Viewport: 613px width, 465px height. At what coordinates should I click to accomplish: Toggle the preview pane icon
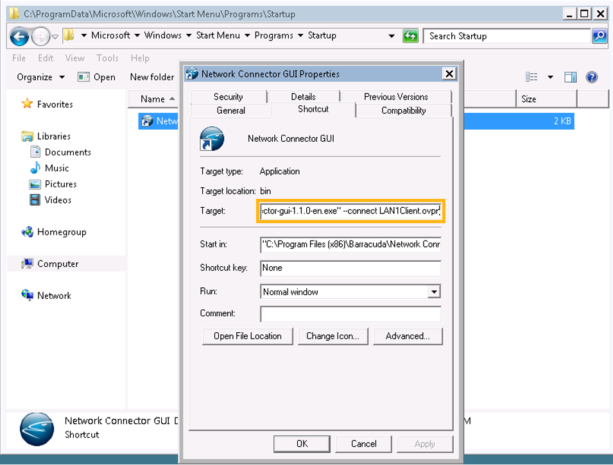point(571,77)
